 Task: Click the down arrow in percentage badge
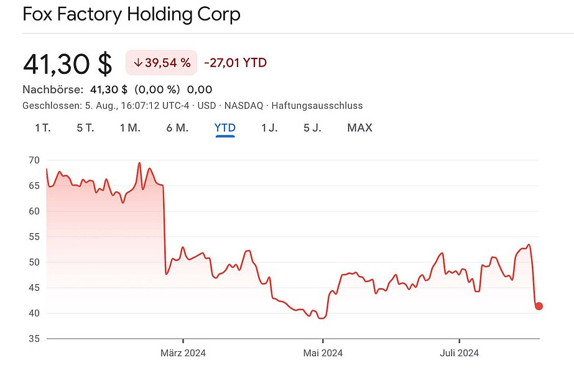(x=138, y=63)
